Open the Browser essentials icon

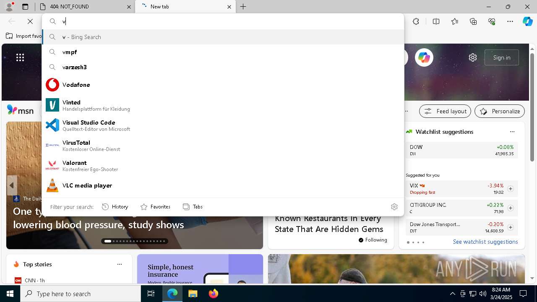492,21
